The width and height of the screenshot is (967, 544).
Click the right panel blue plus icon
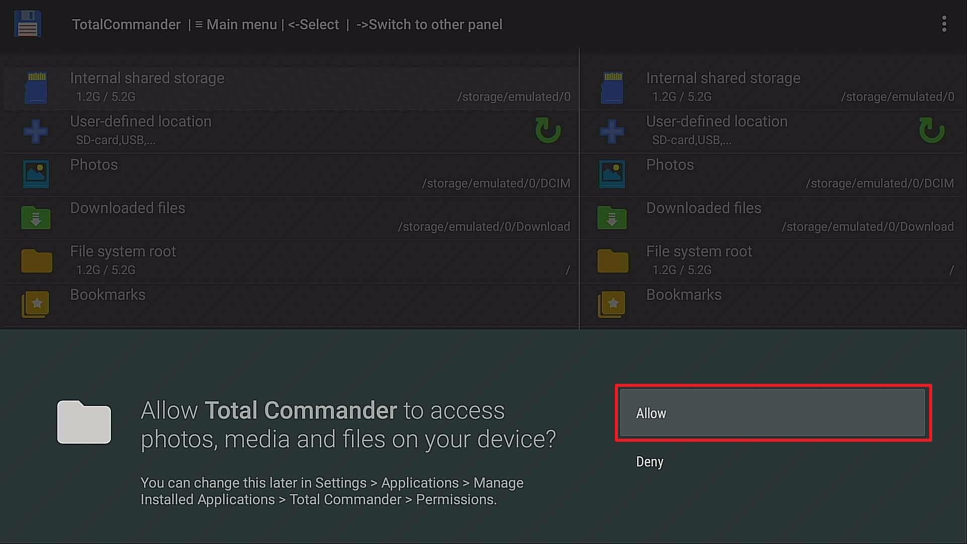(x=612, y=131)
